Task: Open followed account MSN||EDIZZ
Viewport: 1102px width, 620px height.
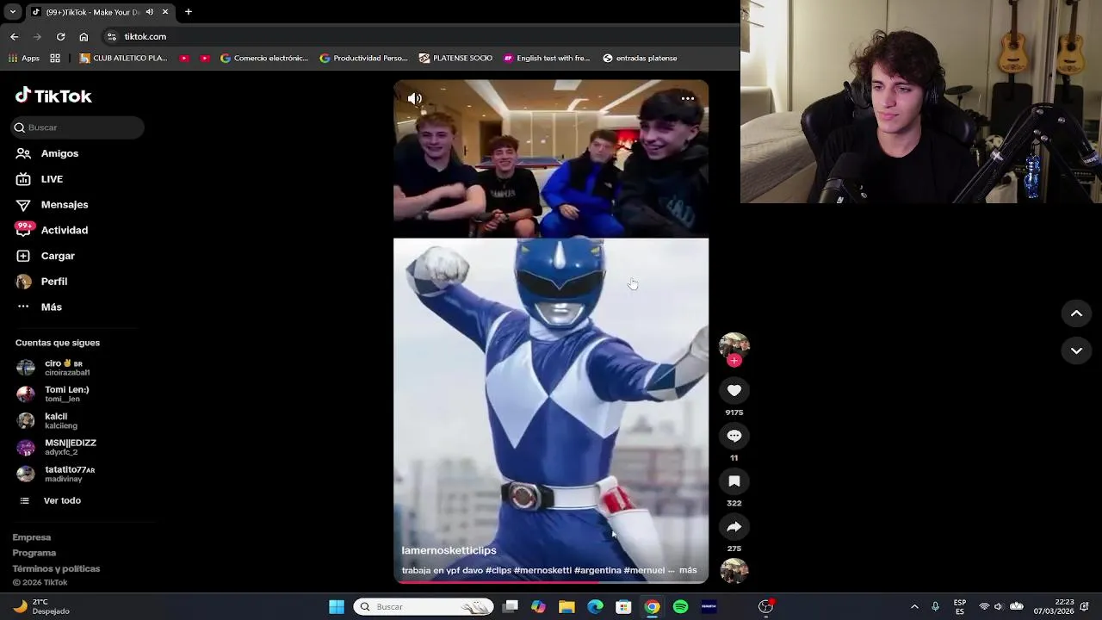Action: (x=57, y=447)
